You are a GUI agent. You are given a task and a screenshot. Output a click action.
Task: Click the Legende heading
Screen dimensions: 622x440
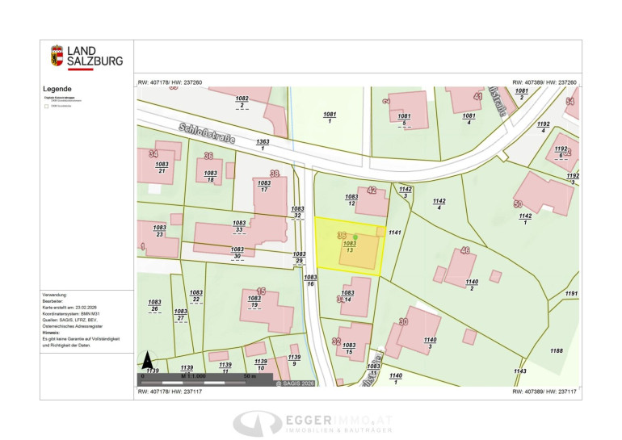57,89
